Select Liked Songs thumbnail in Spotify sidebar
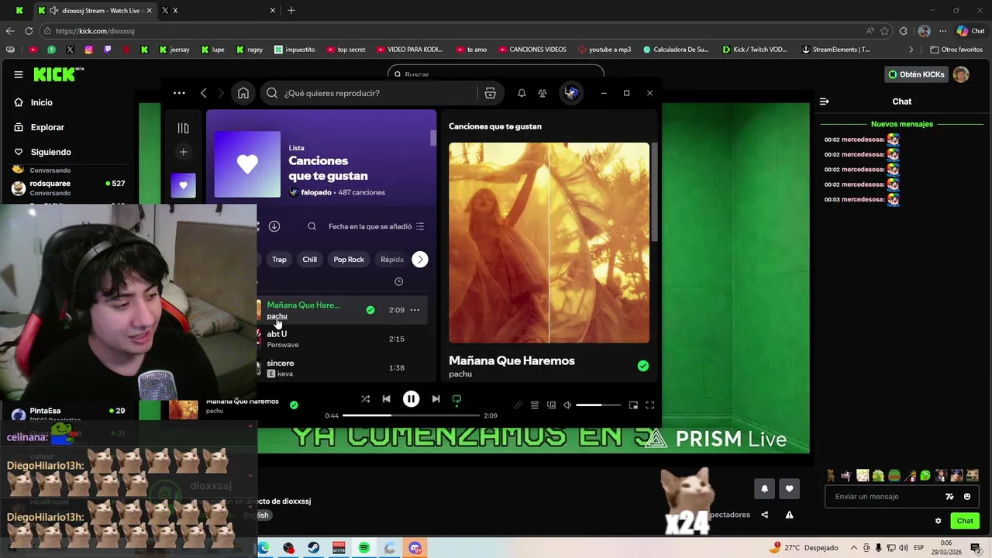This screenshot has width=992, height=558. [x=183, y=185]
